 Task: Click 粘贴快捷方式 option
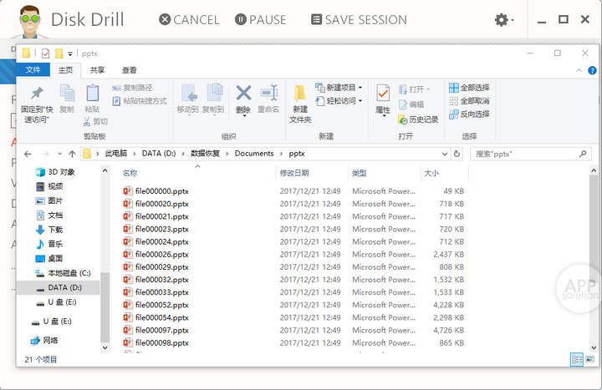[140, 101]
